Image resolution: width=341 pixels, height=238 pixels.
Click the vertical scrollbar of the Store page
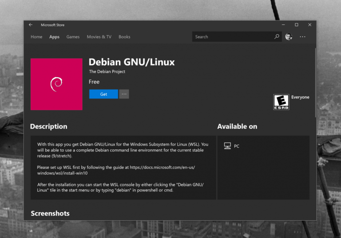coord(315,82)
